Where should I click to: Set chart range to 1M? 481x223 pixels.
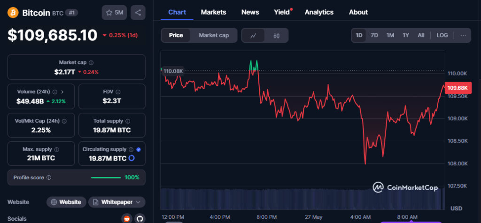point(390,35)
